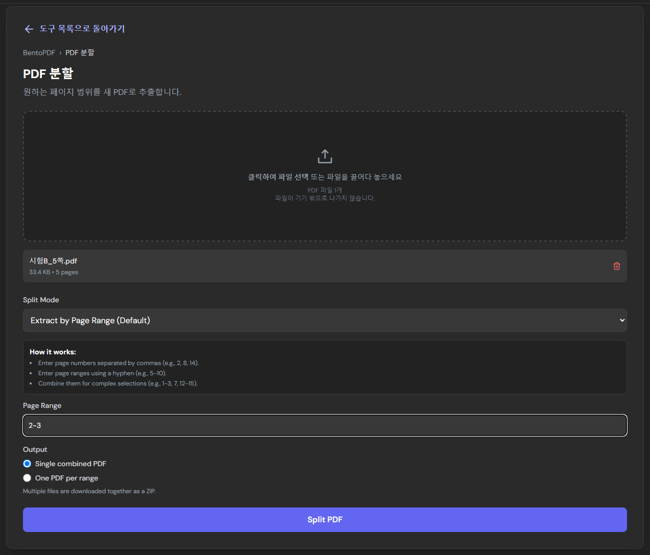
Task: Delete the 시험B_5쪽.pdf file with the trash icon
Action: coord(617,266)
